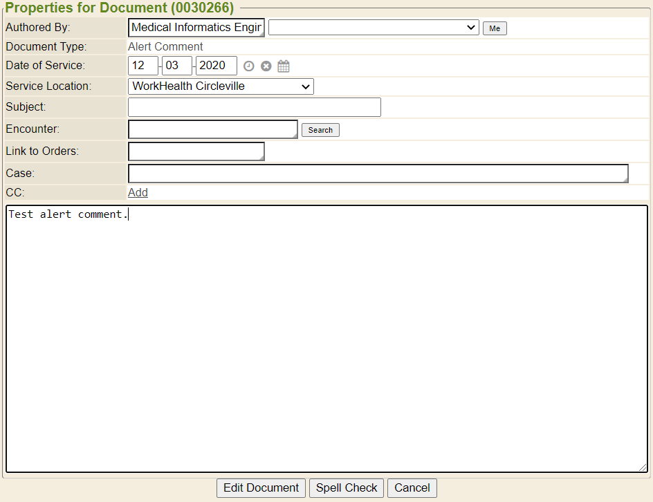This screenshot has height=502, width=653.
Task: Click the year field showing 2020
Action: 217,66
